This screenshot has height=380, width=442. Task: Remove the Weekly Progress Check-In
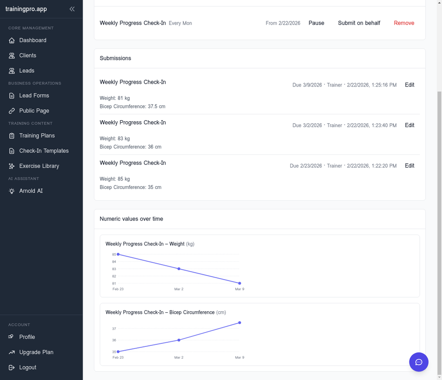tap(404, 23)
